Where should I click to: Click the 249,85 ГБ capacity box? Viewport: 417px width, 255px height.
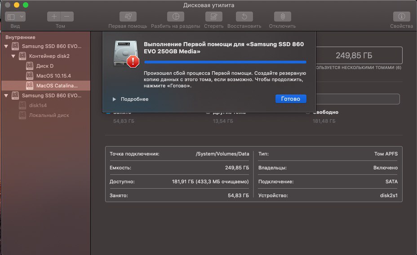[359, 56]
